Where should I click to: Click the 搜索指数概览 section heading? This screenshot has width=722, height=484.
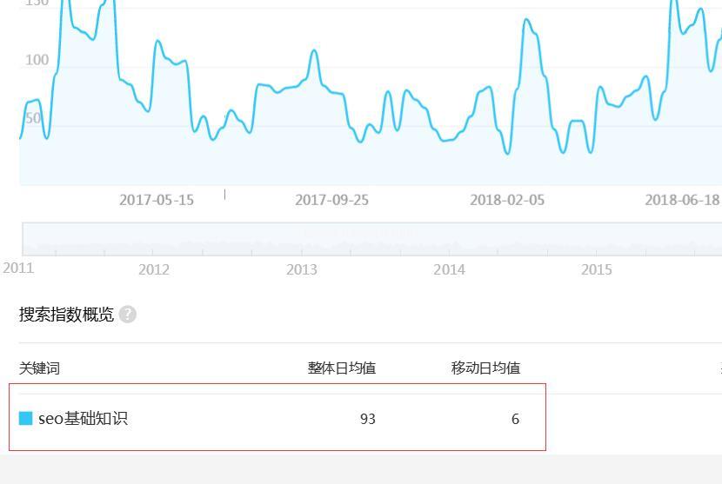(66, 315)
